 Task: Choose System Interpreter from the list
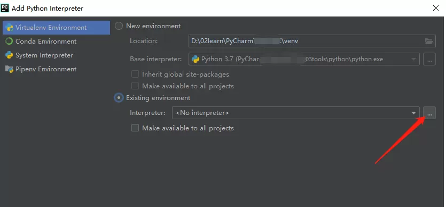(44, 55)
